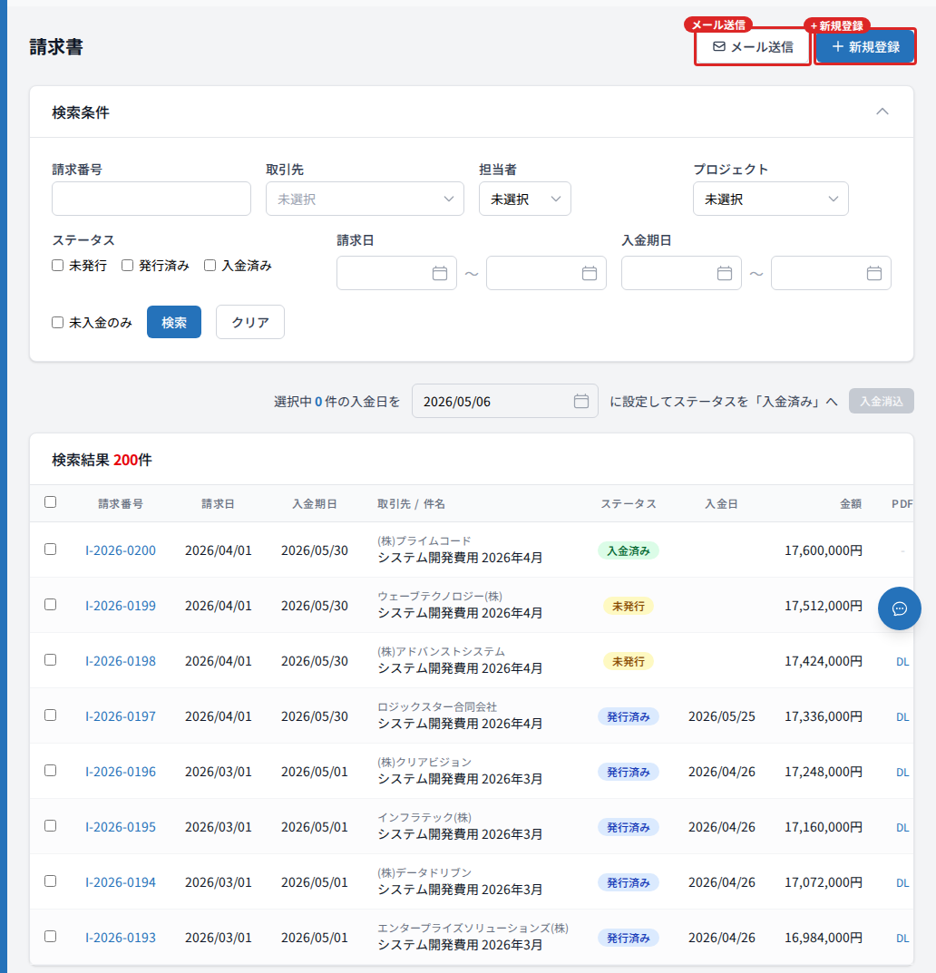Select row checkbox for I-2026-0194
The height and width of the screenshot is (973, 936).
click(50, 881)
